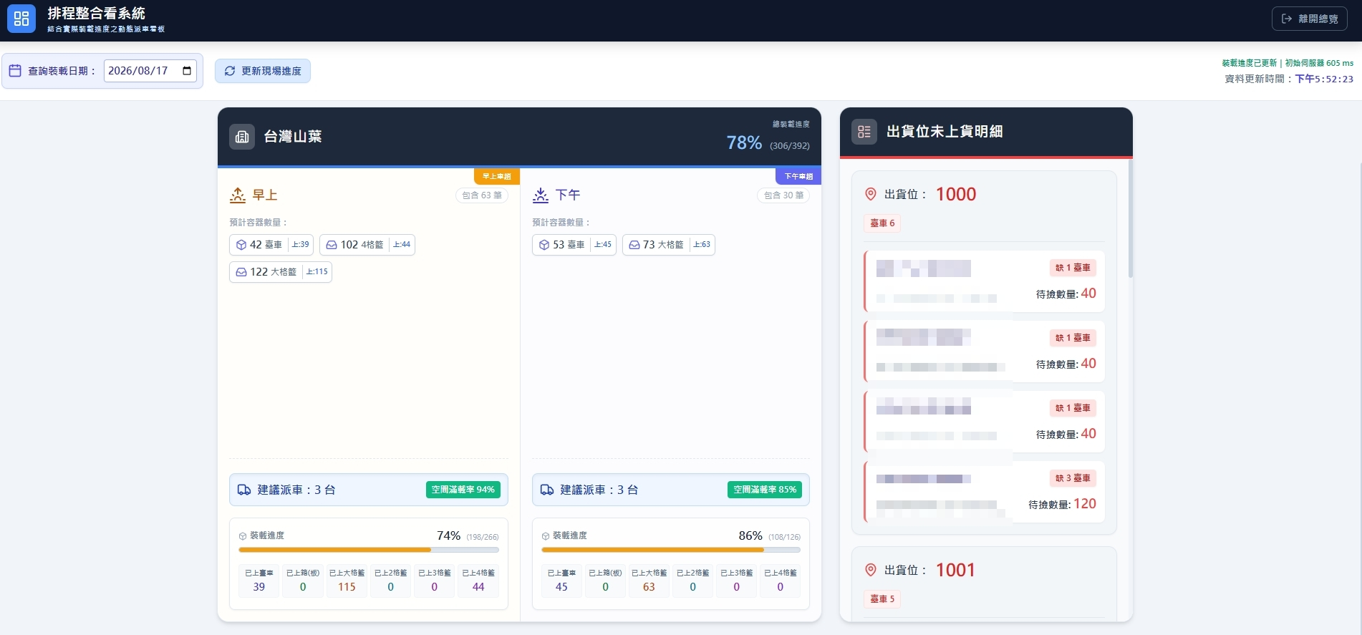Image resolution: width=1362 pixels, height=635 pixels.
Task: Click the refresh arrows icon in 更新現場進度
Action: coord(230,71)
